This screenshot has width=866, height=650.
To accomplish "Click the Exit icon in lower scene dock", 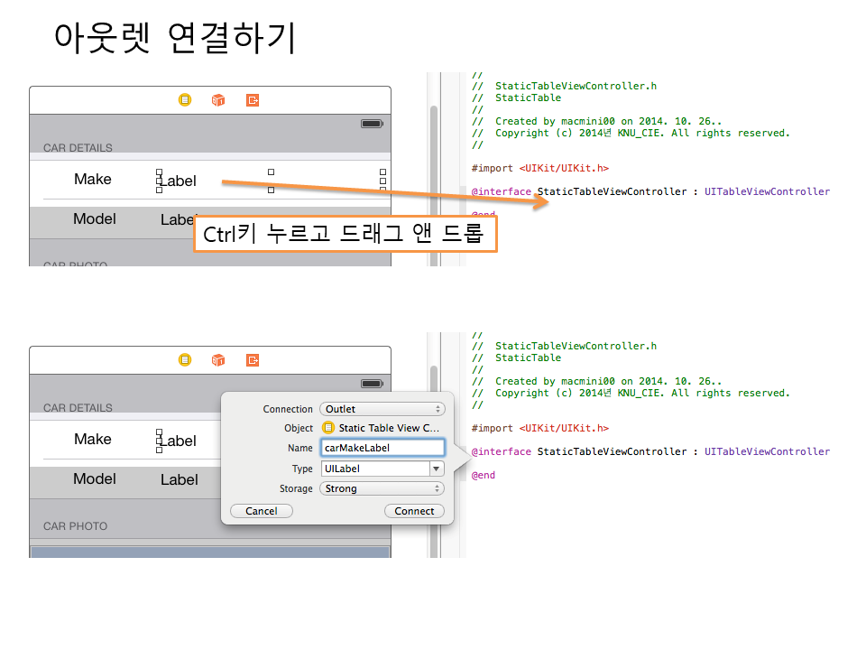I will pos(253,360).
